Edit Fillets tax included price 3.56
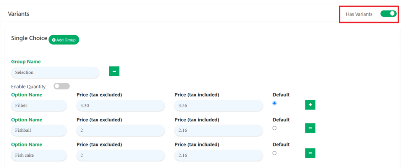This screenshot has height=168, width=401. tap(218, 105)
